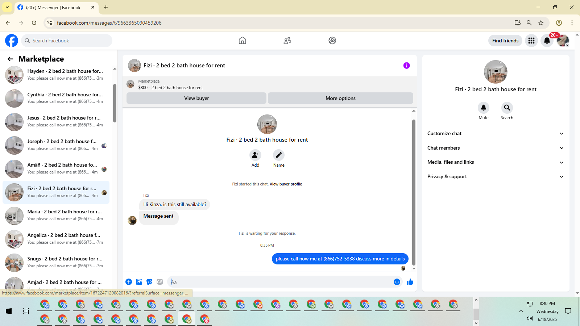Image resolution: width=580 pixels, height=326 pixels.
Task: Click the message "Hi Kinza, is this still available?"
Action: pos(175,205)
